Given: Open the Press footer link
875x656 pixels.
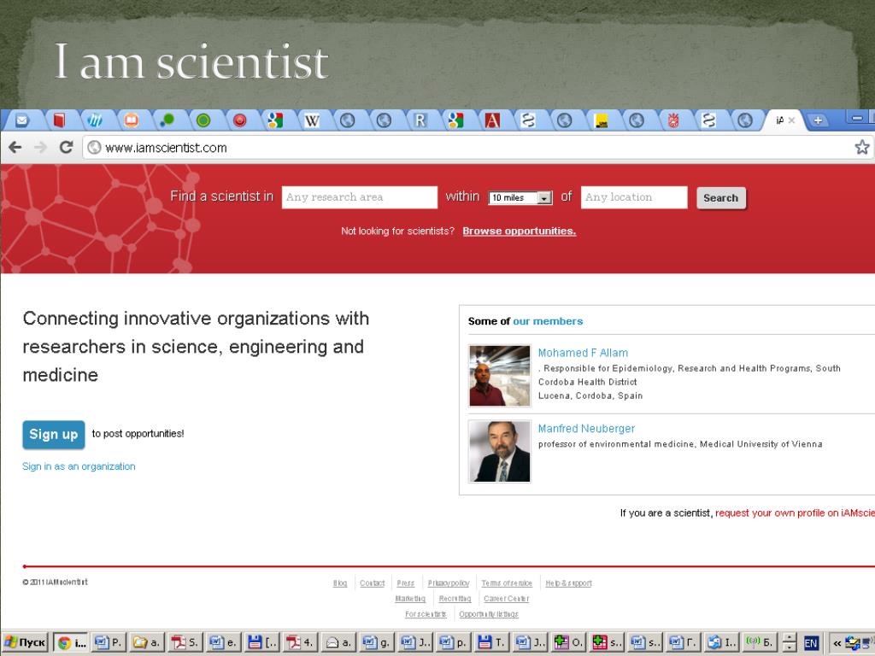Looking at the screenshot, I should (406, 583).
